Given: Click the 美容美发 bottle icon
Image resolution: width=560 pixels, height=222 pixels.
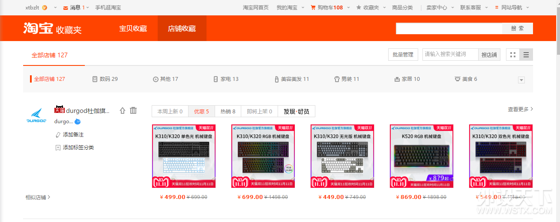Looking at the screenshot, I should (x=277, y=79).
